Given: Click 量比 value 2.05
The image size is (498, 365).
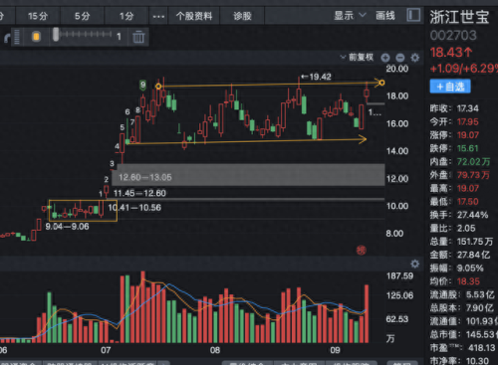Looking at the screenshot, I should pyautogui.click(x=466, y=228).
